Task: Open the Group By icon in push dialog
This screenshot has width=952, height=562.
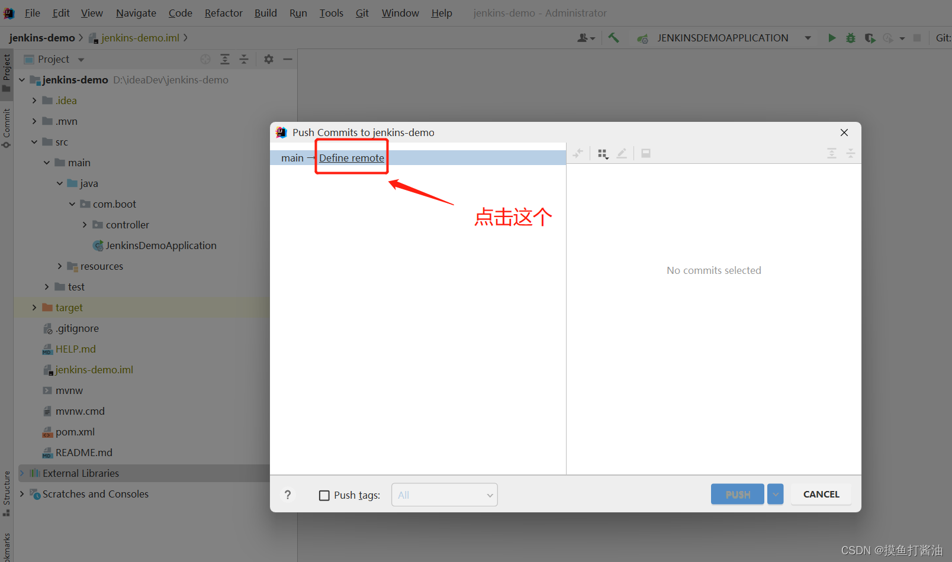Action: coord(603,154)
